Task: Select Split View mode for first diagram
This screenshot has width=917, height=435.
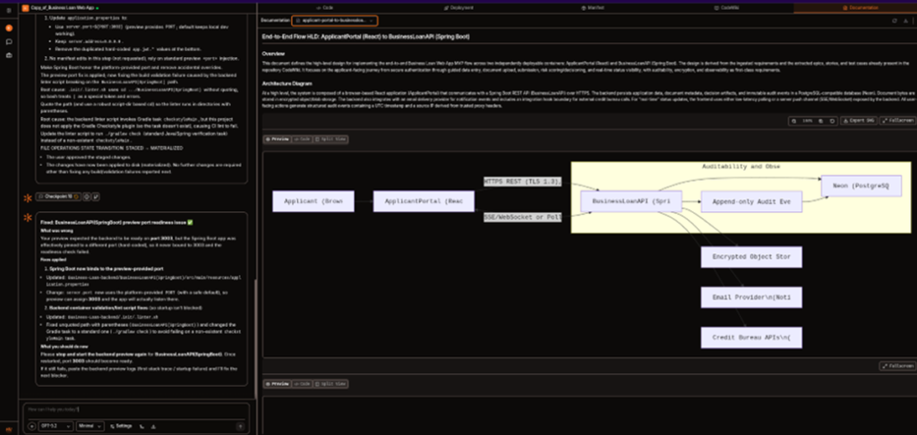Action: [330, 139]
